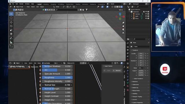The image size is (185, 104).
Task: Select the Select Box tool in viewport toolbar
Action: click(11, 14)
